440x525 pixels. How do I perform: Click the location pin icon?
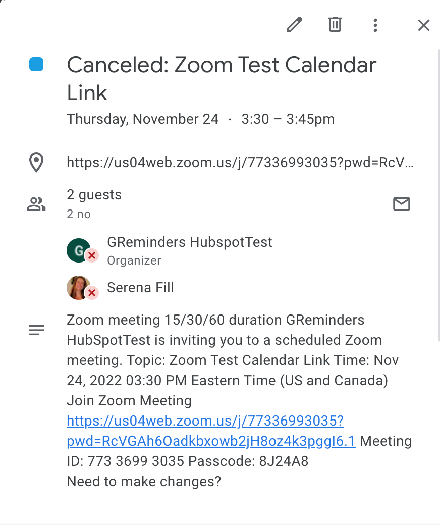[36, 162]
